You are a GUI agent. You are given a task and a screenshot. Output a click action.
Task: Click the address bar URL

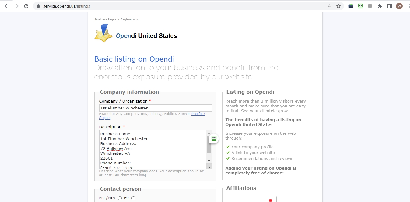pyautogui.click(x=66, y=6)
